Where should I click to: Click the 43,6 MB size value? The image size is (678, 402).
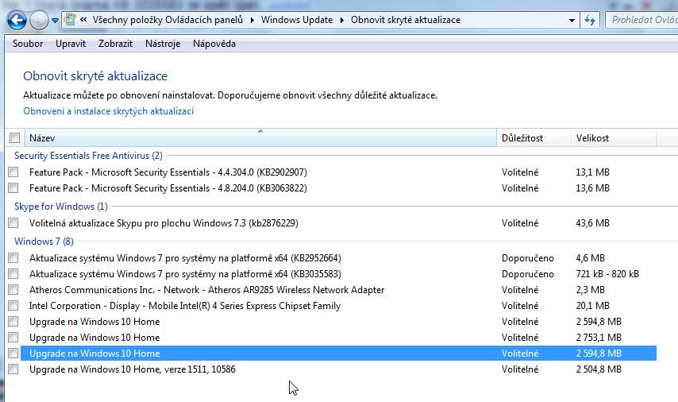592,223
